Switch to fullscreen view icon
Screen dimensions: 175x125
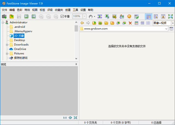170,16
